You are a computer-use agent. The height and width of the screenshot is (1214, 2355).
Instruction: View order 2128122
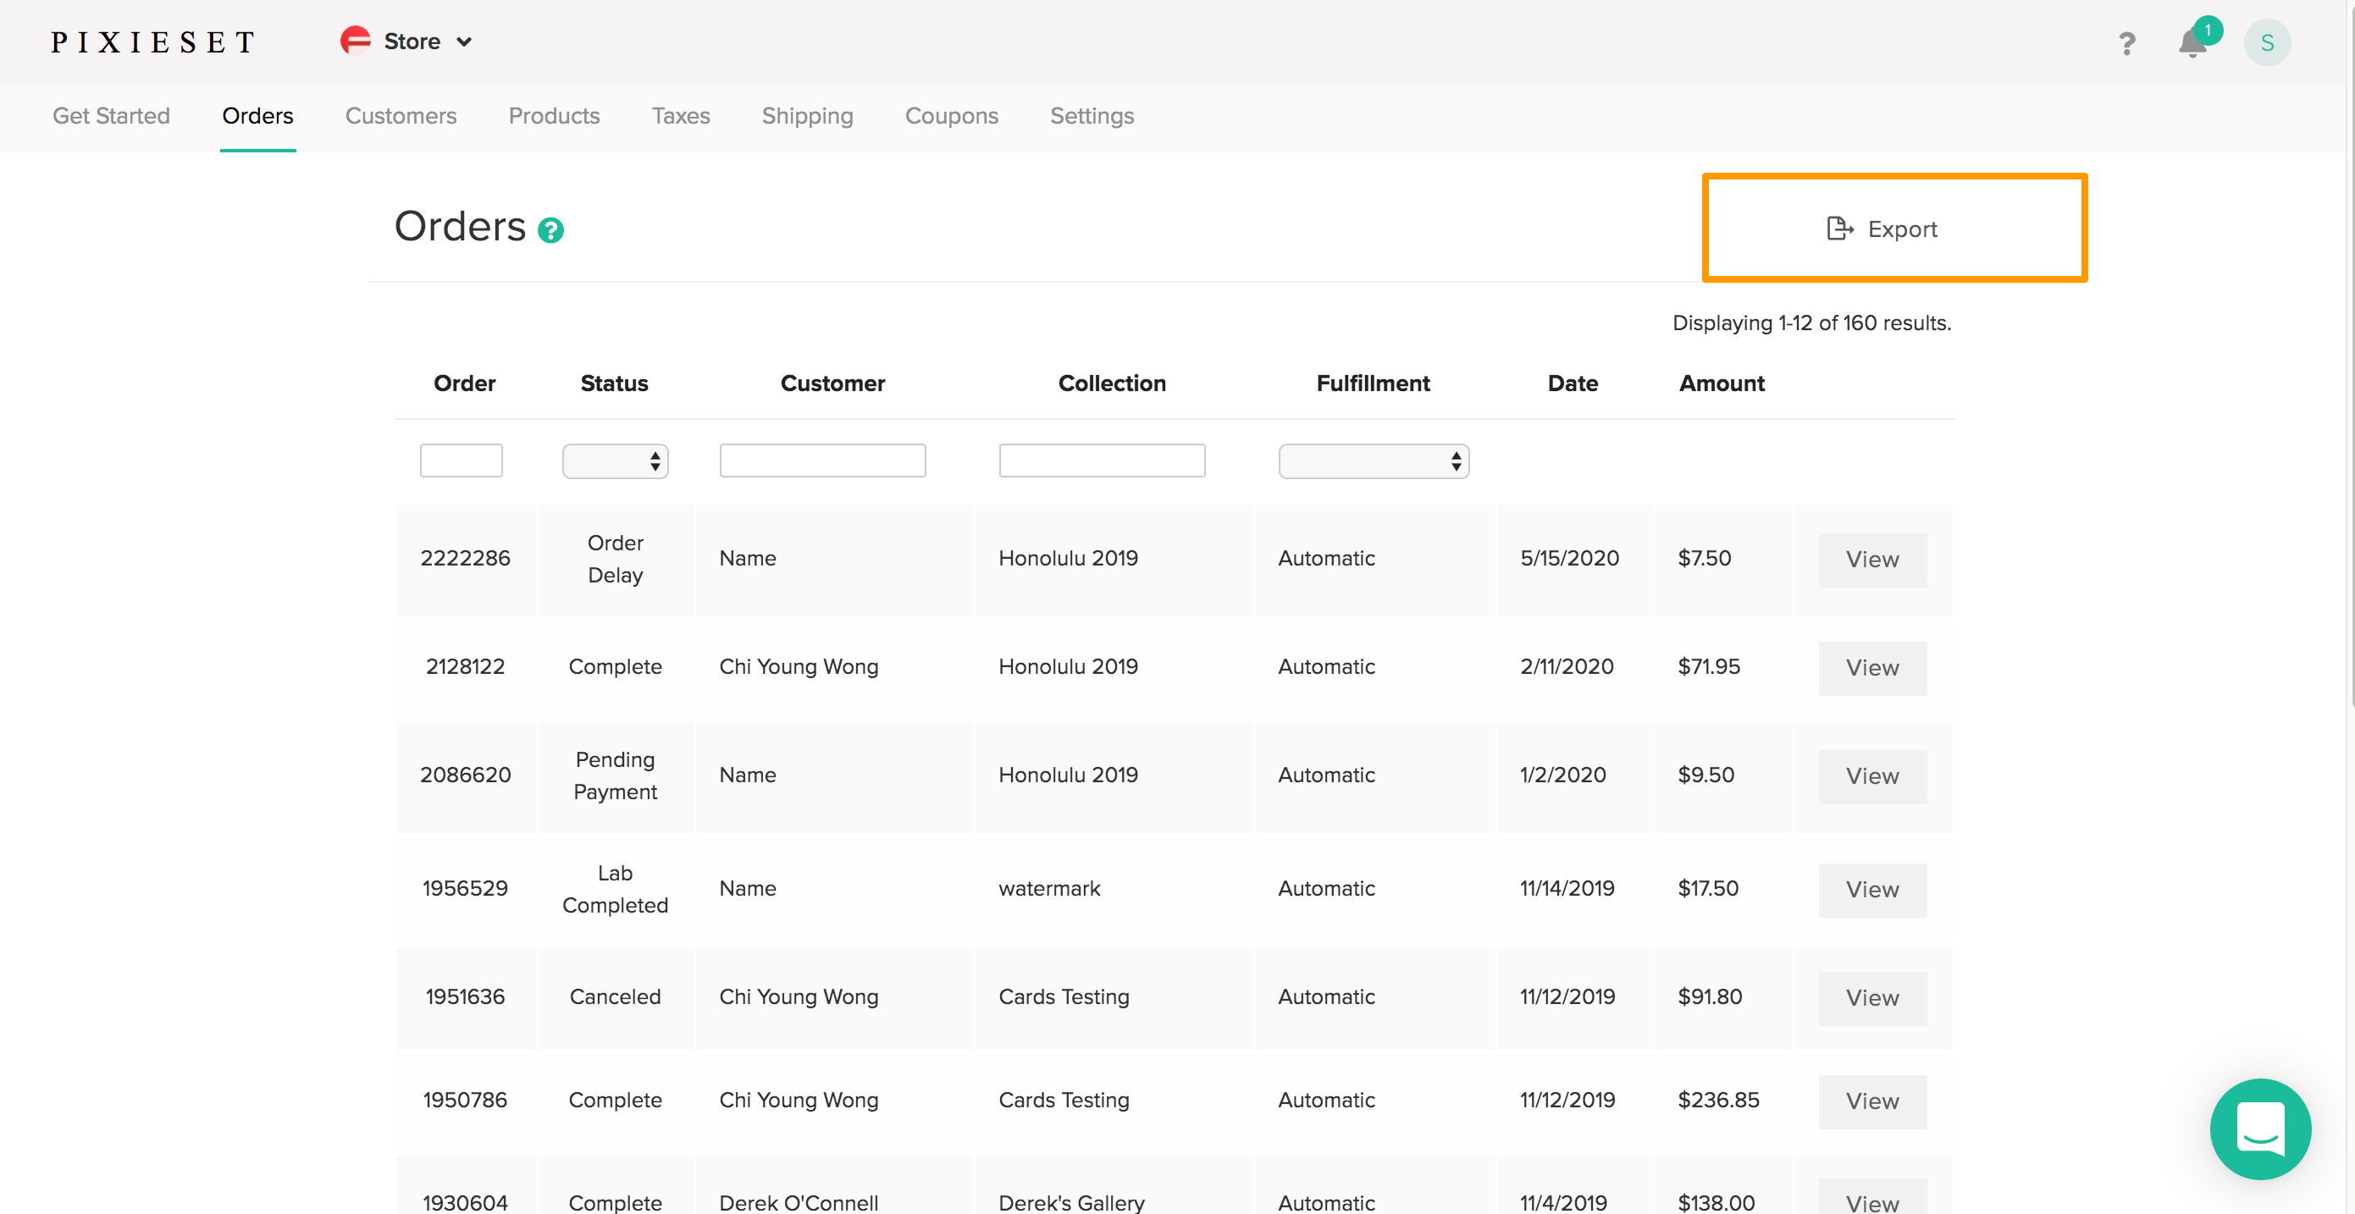(x=1872, y=668)
